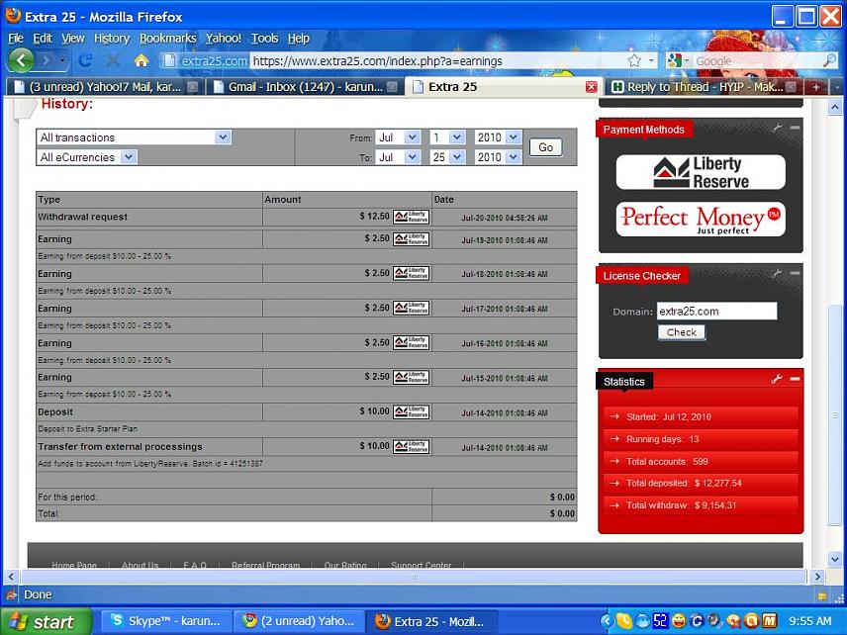Switch to the Gmail Inbox tab
The width and height of the screenshot is (847, 635).
pos(302,87)
